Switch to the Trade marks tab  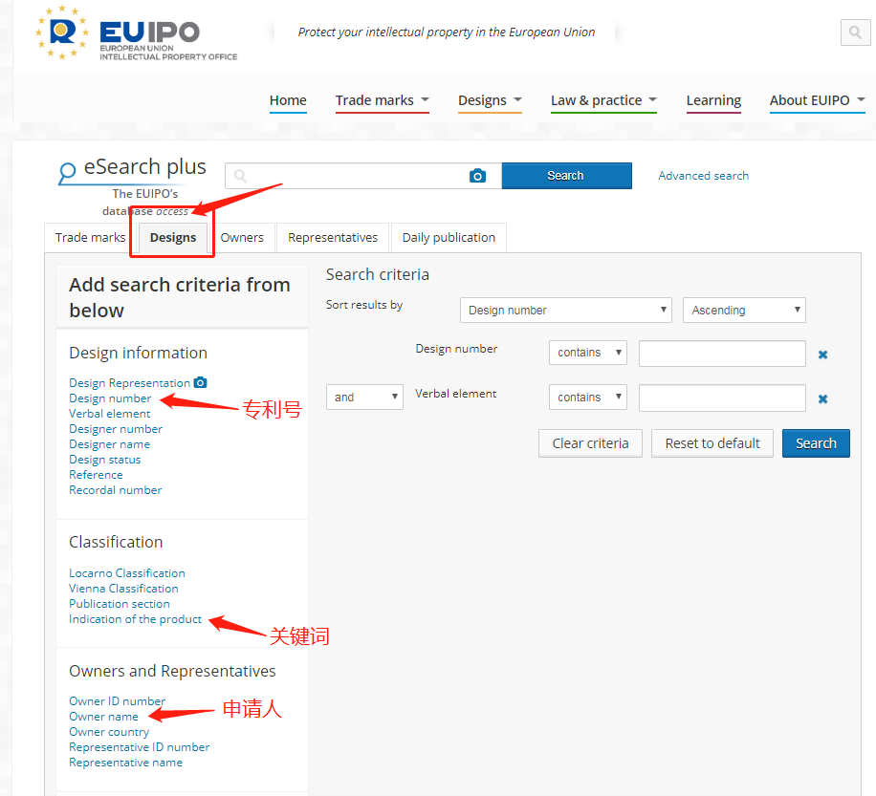[90, 238]
